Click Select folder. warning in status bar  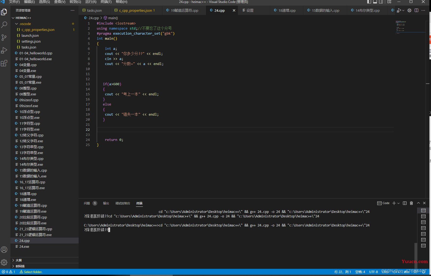[x=31, y=272]
